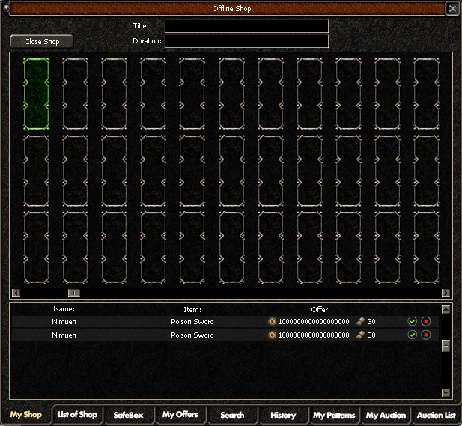This screenshot has width=462, height=426.
Task: Click Nimueh in the first offer row
Action: click(64, 321)
